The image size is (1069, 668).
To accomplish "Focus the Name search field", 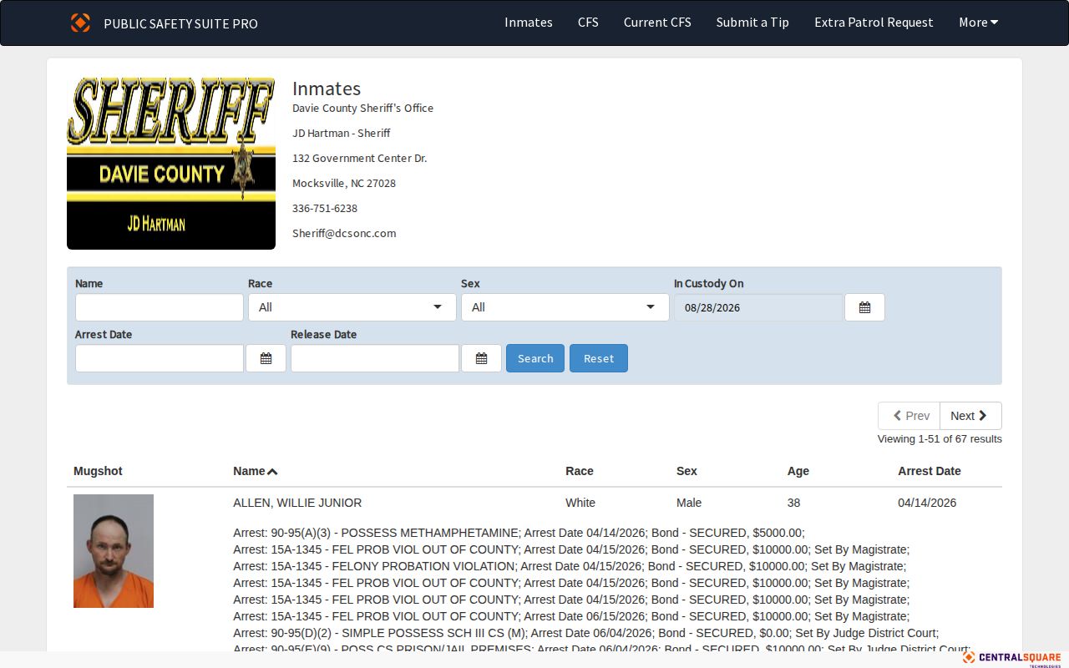I will pos(160,307).
